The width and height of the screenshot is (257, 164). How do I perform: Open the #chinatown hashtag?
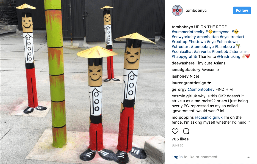pos(227,42)
